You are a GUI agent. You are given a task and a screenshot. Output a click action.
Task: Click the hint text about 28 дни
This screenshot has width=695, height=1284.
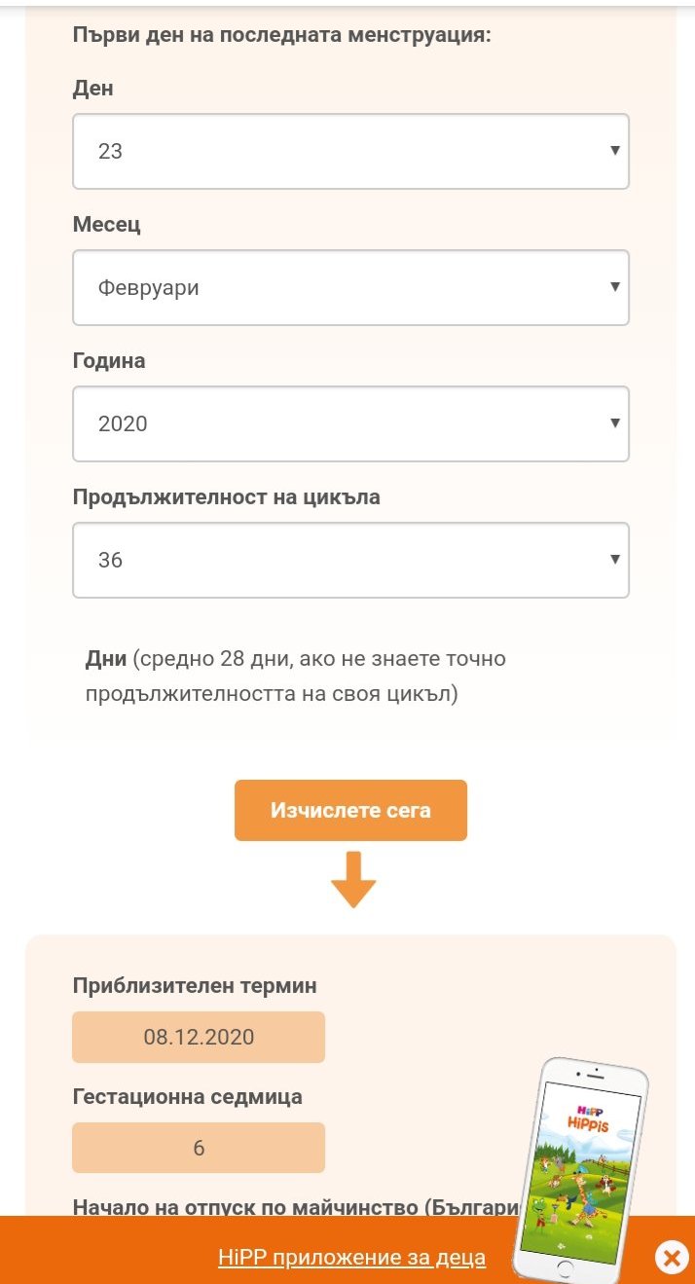[297, 677]
